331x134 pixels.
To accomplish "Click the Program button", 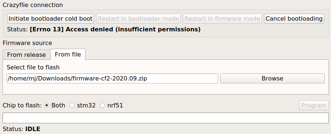I will 314,105.
